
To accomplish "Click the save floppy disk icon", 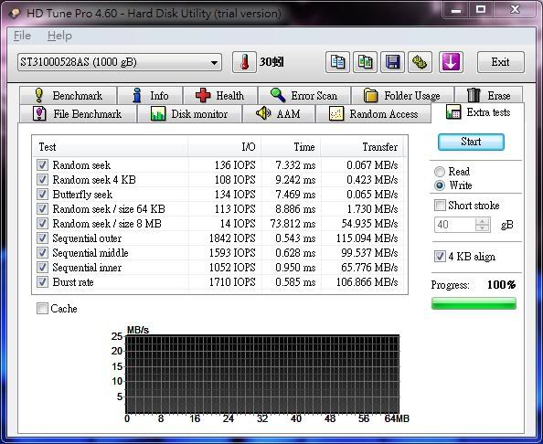I will [x=392, y=62].
